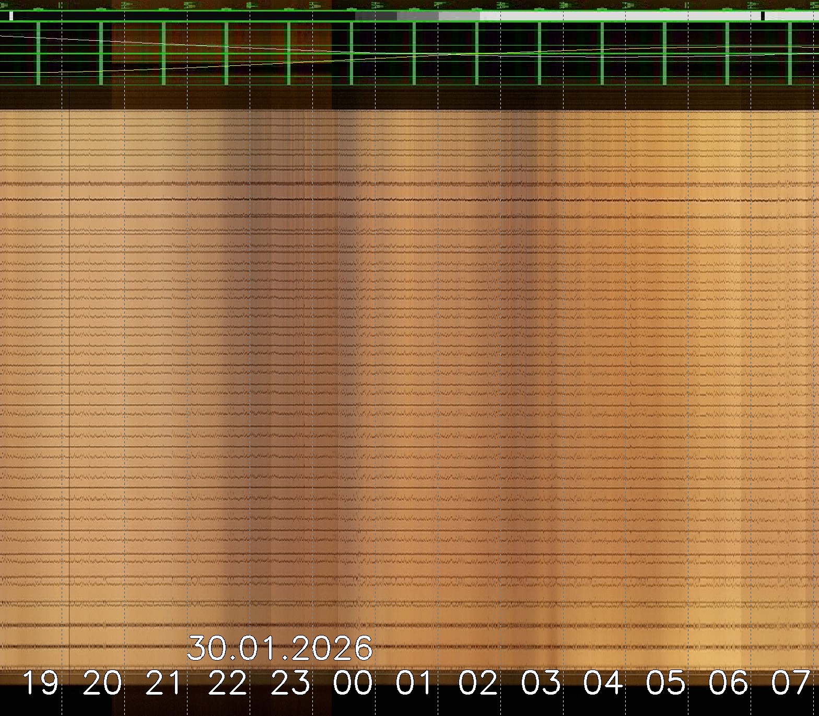Click the 02 hour label
This screenshot has width=819, height=716.
click(x=478, y=683)
